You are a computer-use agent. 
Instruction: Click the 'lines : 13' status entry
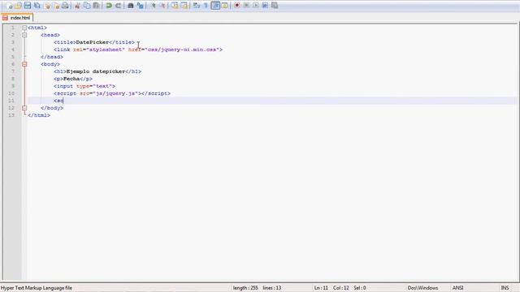[272, 288]
